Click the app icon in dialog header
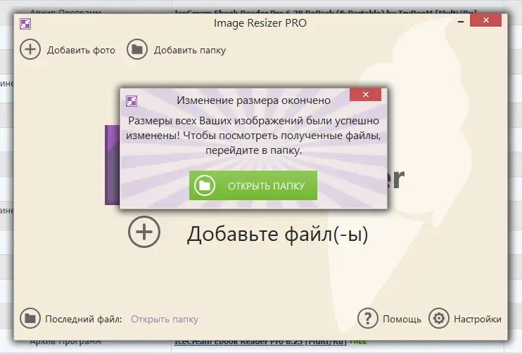This screenshot has height=354, width=522. (132, 100)
